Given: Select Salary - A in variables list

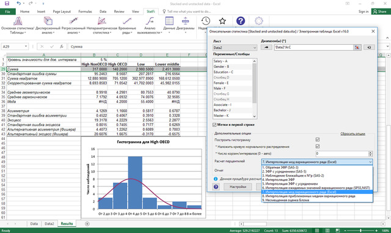Looking at the screenshot, I should (x=232, y=61).
